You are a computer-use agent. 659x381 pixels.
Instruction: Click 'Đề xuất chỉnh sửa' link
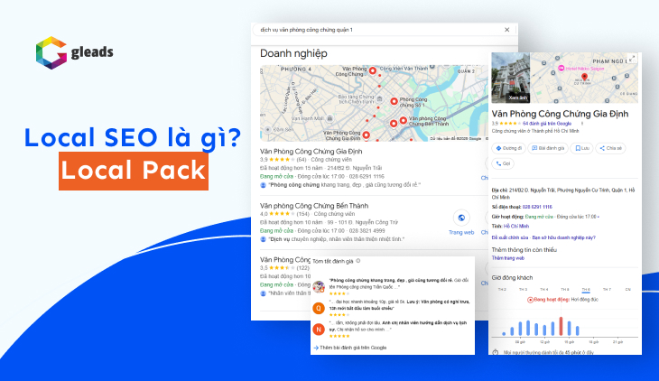coord(510,237)
